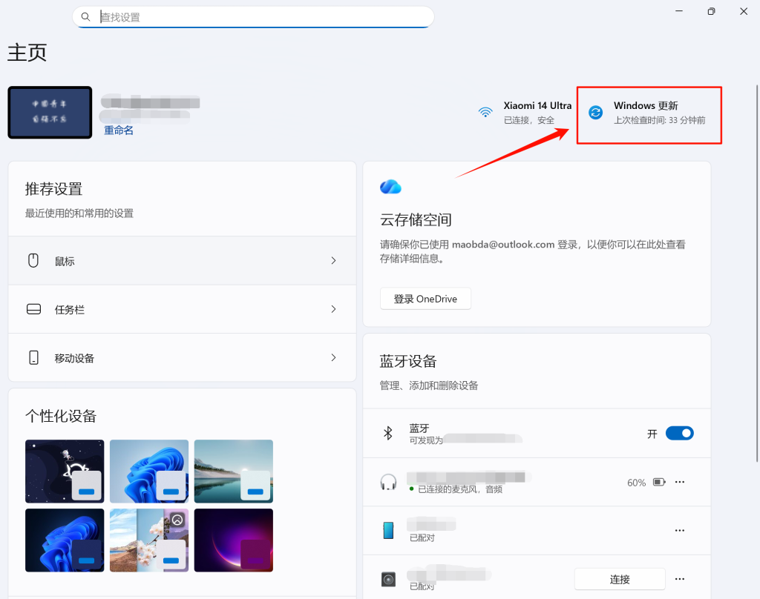Click the phone icon in 移动设备 row

point(33,357)
